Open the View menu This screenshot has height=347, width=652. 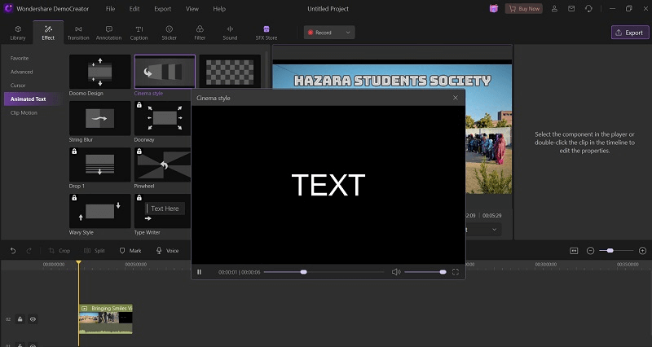pyautogui.click(x=192, y=9)
